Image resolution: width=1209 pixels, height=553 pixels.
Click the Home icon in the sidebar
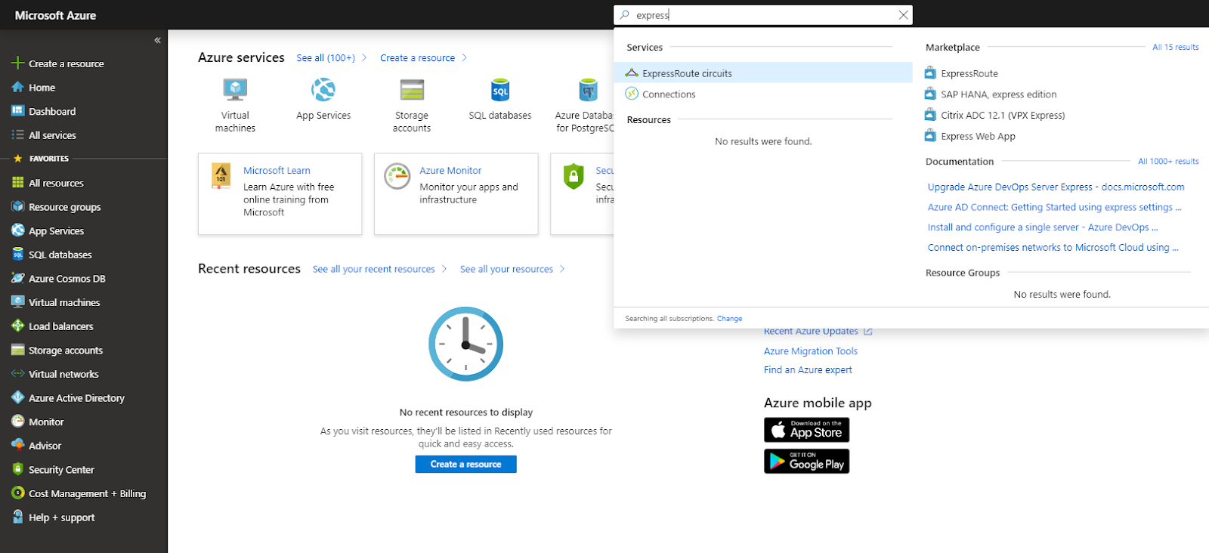[18, 88]
